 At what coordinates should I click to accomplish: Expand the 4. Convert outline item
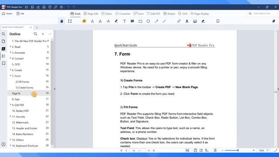[x=10, y=58]
